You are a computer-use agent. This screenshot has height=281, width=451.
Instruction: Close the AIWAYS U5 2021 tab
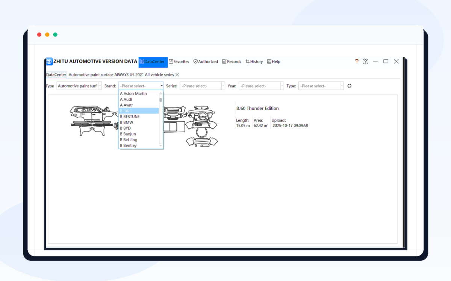click(177, 75)
